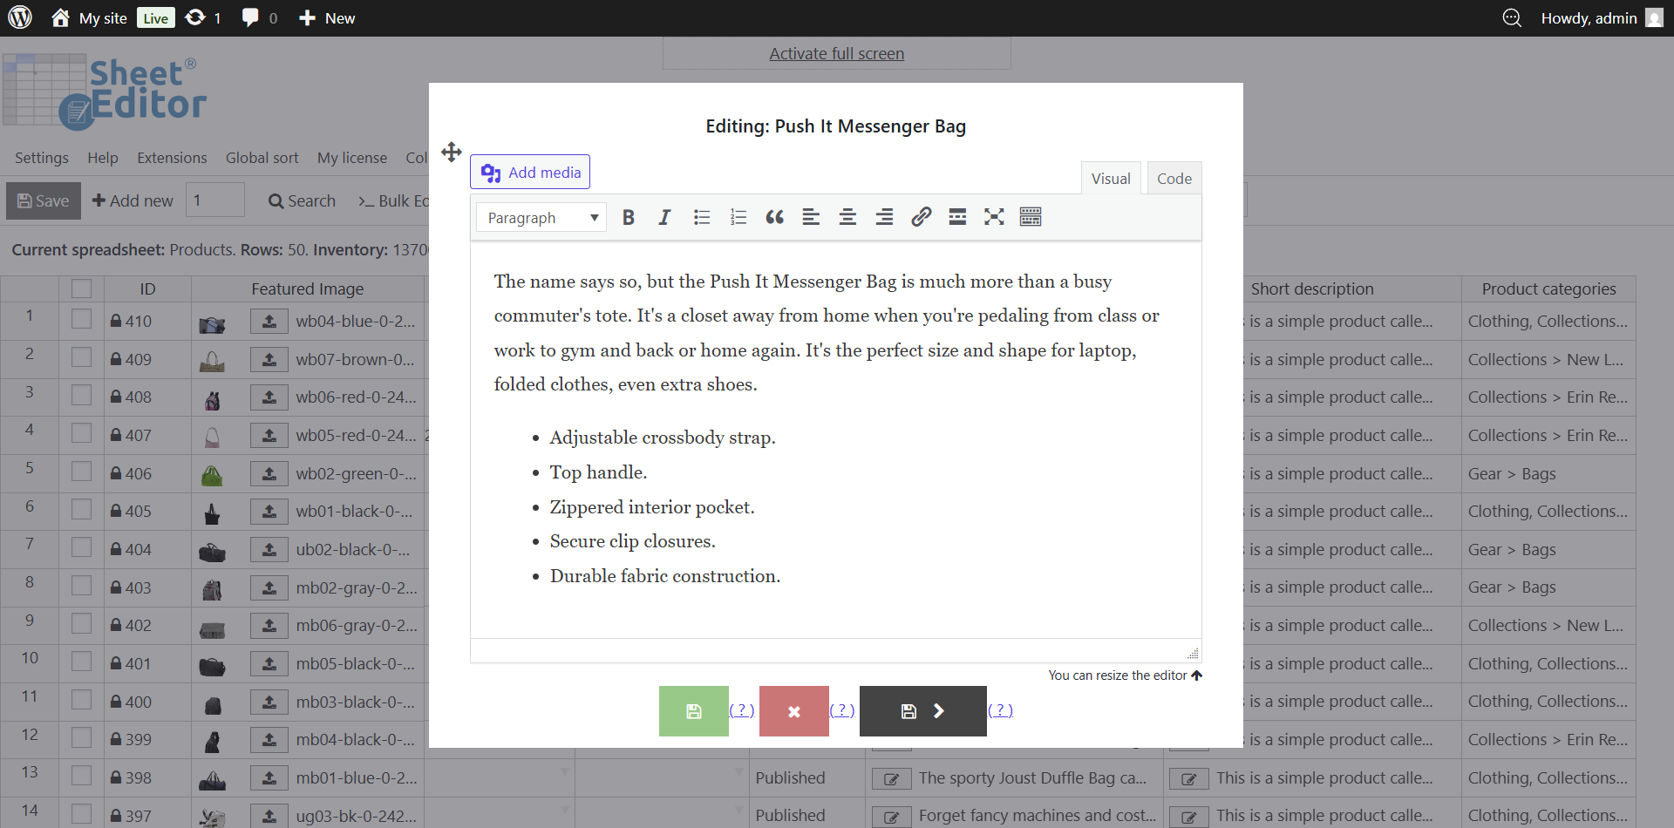Upload featured image for product 406

click(269, 474)
